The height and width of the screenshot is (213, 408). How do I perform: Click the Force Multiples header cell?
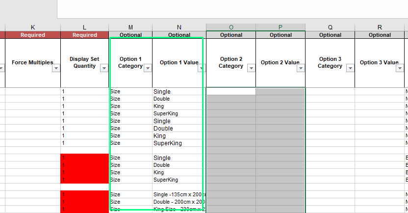coord(33,63)
